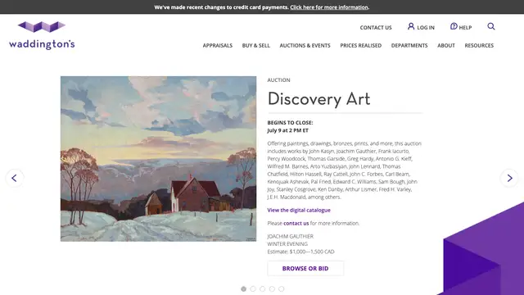Click the 'contact us' inline link

coord(296,223)
